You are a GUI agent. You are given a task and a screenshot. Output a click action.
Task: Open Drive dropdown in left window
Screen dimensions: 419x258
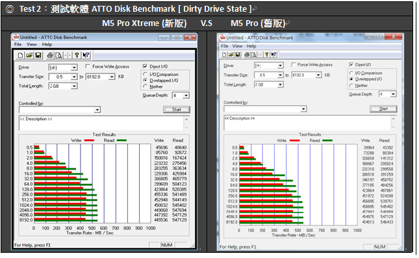click(x=74, y=68)
